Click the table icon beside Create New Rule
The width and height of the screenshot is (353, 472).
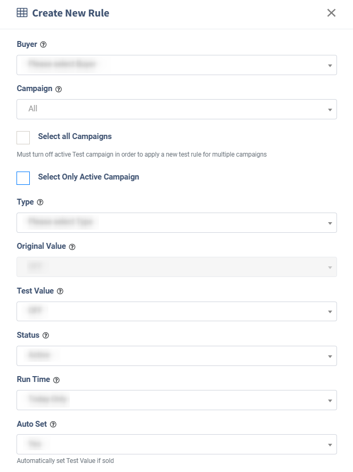[22, 13]
